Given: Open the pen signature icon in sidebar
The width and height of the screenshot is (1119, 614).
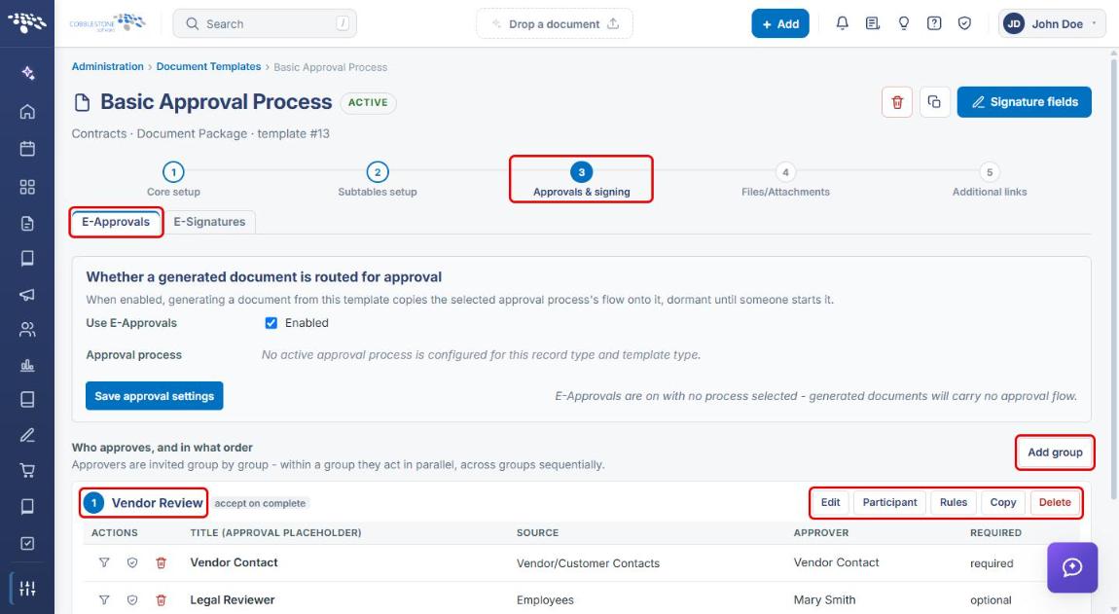Looking at the screenshot, I should pos(27,435).
